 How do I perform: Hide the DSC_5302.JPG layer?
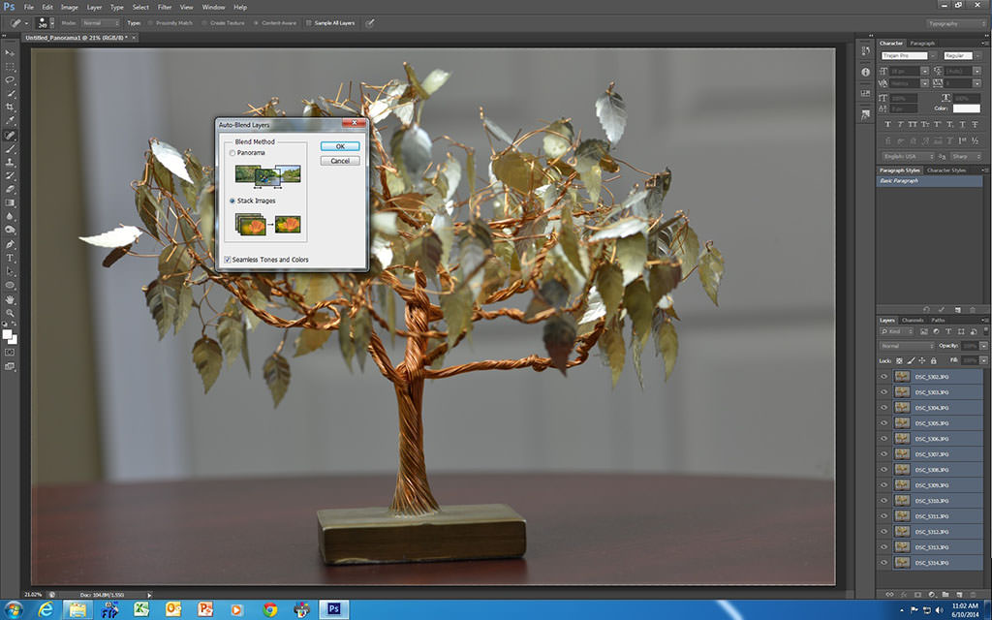[x=883, y=377]
